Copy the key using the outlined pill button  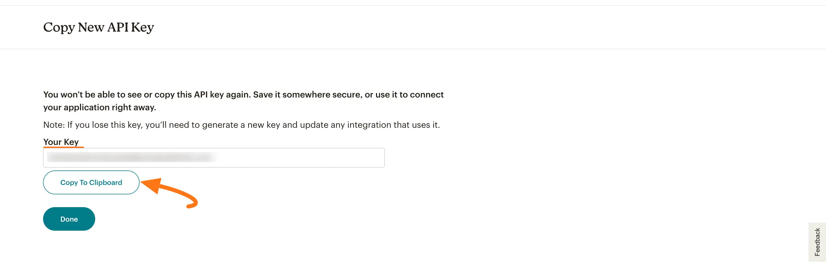(x=91, y=182)
